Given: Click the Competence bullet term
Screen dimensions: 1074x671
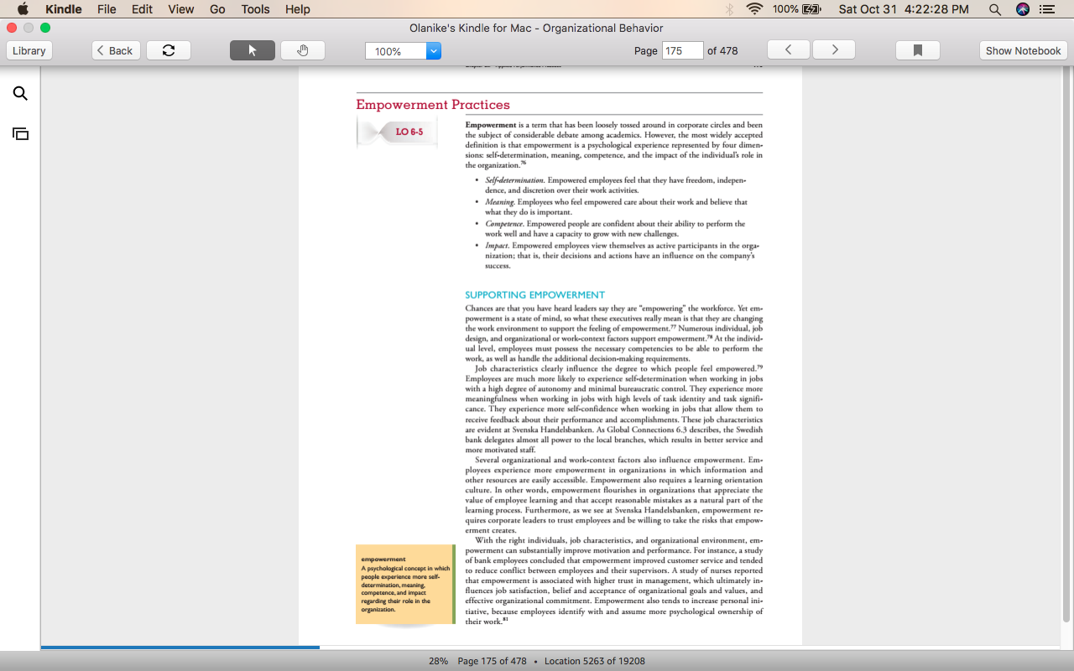Looking at the screenshot, I should (504, 224).
